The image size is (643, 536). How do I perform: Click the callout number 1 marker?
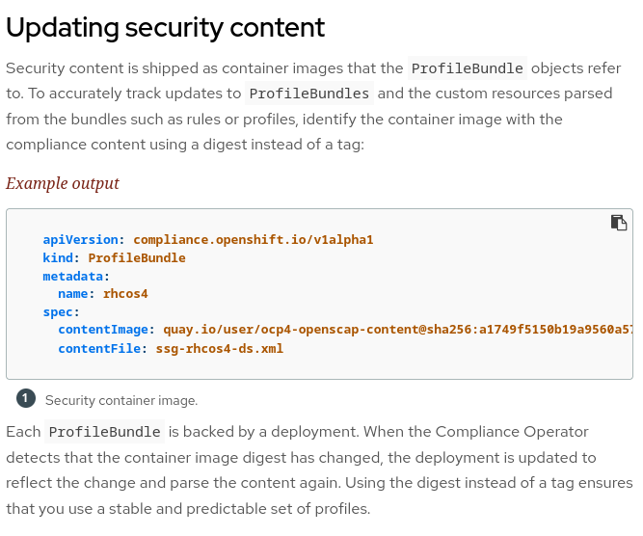coord(26,399)
